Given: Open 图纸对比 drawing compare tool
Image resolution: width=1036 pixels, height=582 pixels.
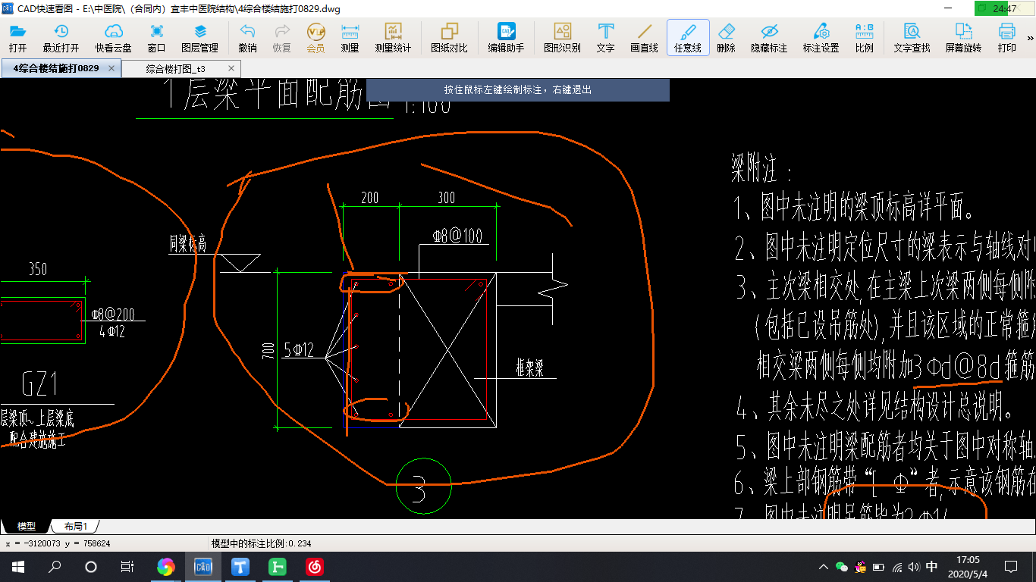Looking at the screenshot, I should click(x=449, y=37).
